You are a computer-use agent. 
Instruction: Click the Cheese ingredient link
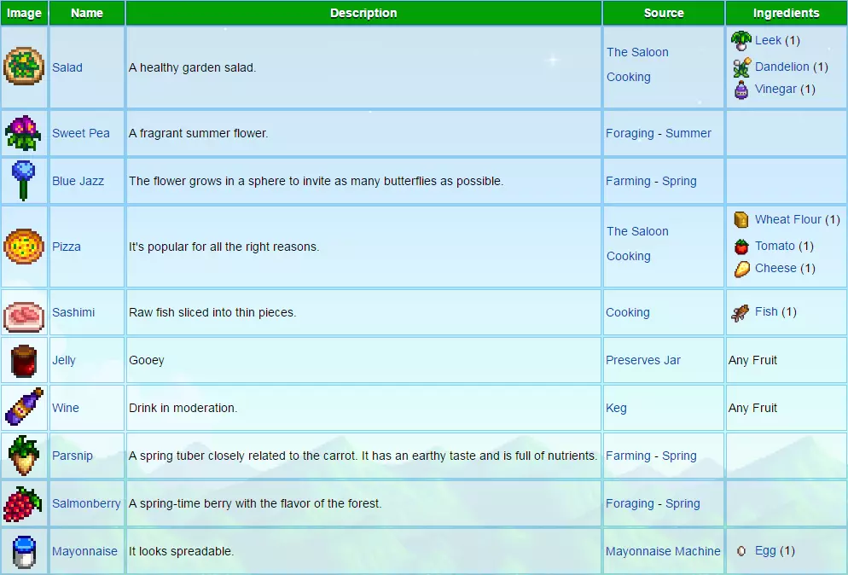point(775,268)
